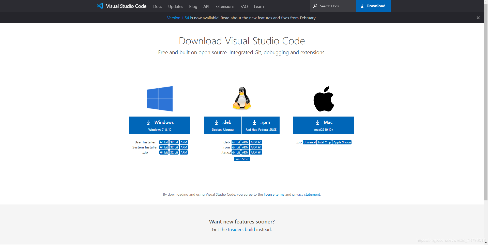Download Linux .deb ARM badge
Image resolution: width=488 pixels, height=245 pixels.
[x=245, y=142]
